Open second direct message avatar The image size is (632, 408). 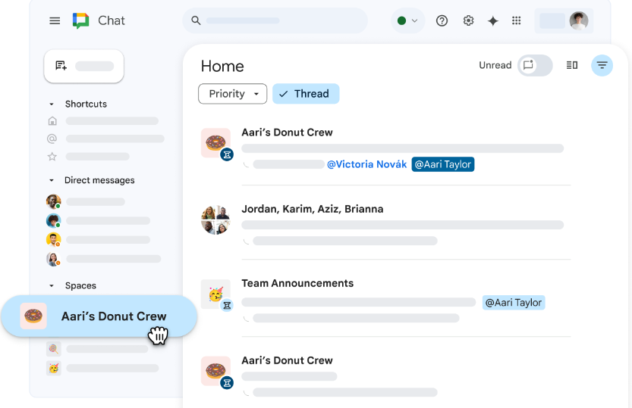coord(53,221)
